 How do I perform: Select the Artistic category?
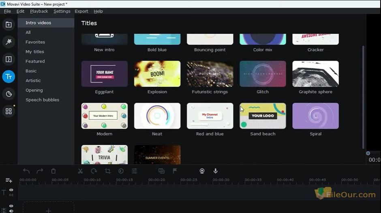[x=46, y=80]
